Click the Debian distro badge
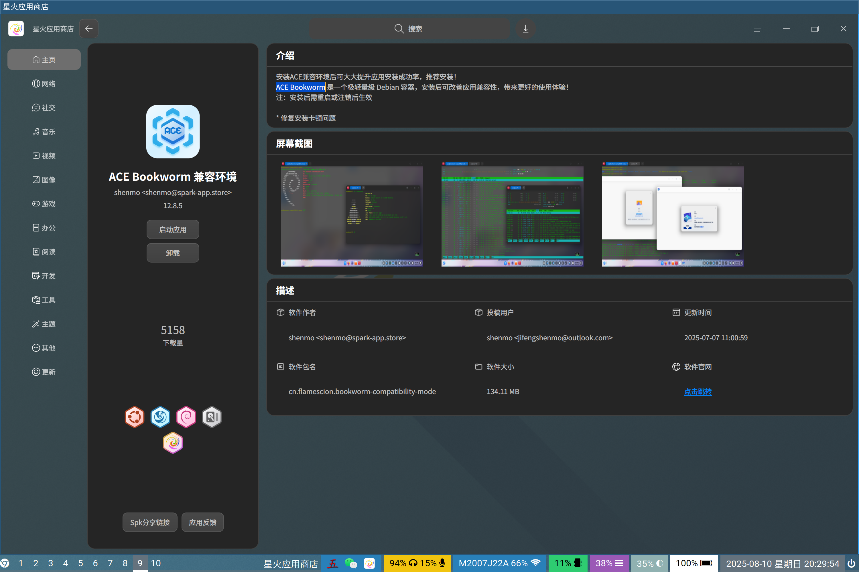This screenshot has width=859, height=572. click(186, 417)
